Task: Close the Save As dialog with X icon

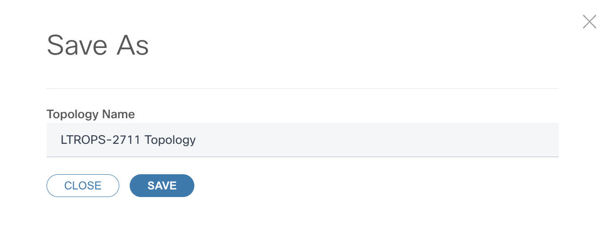Action: point(589,22)
